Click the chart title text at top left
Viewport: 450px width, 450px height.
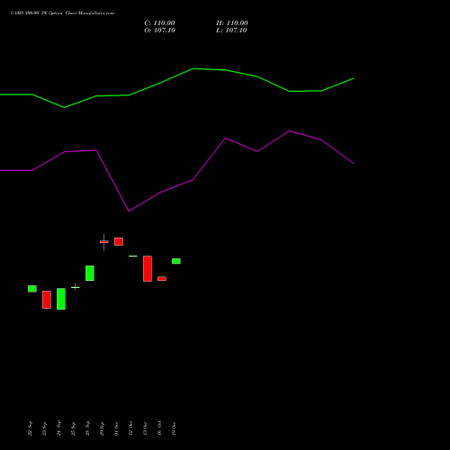click(x=62, y=13)
